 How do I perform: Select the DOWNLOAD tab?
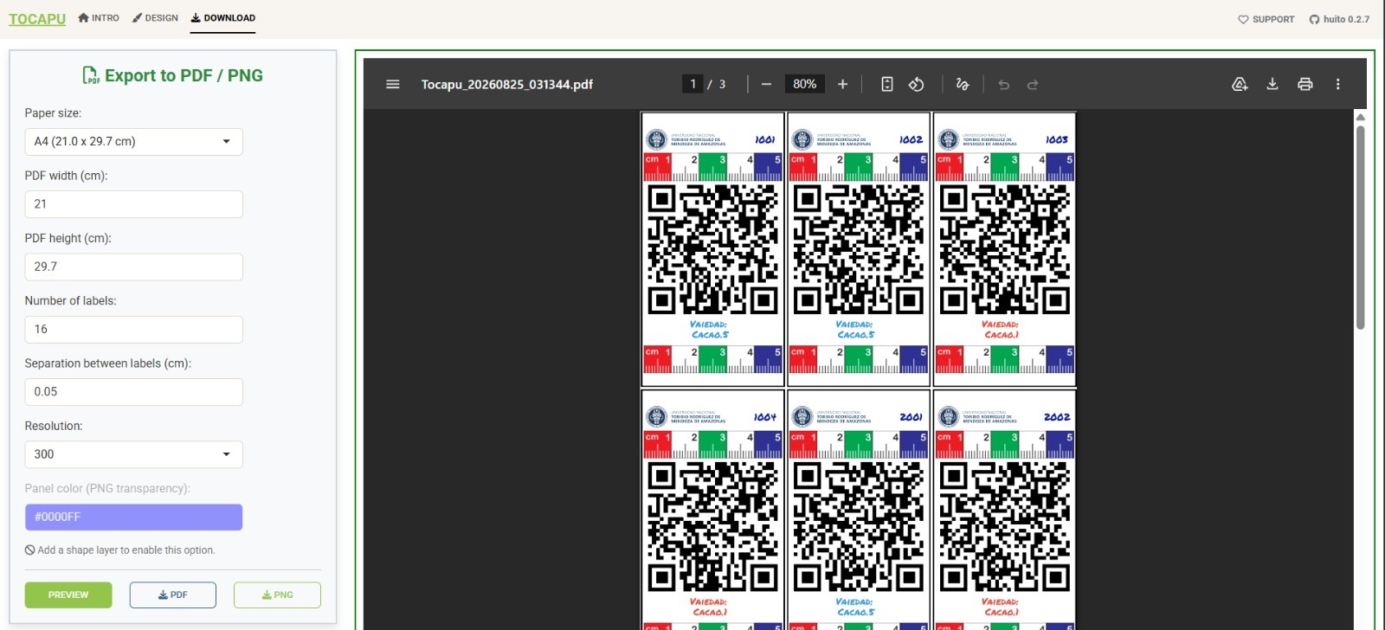223,17
